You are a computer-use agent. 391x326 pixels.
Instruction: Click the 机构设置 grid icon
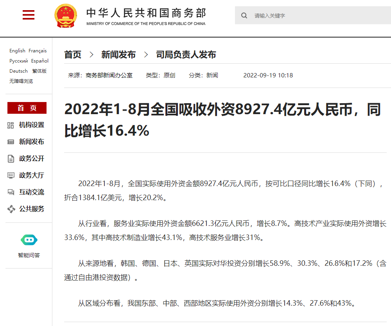click(x=11, y=125)
